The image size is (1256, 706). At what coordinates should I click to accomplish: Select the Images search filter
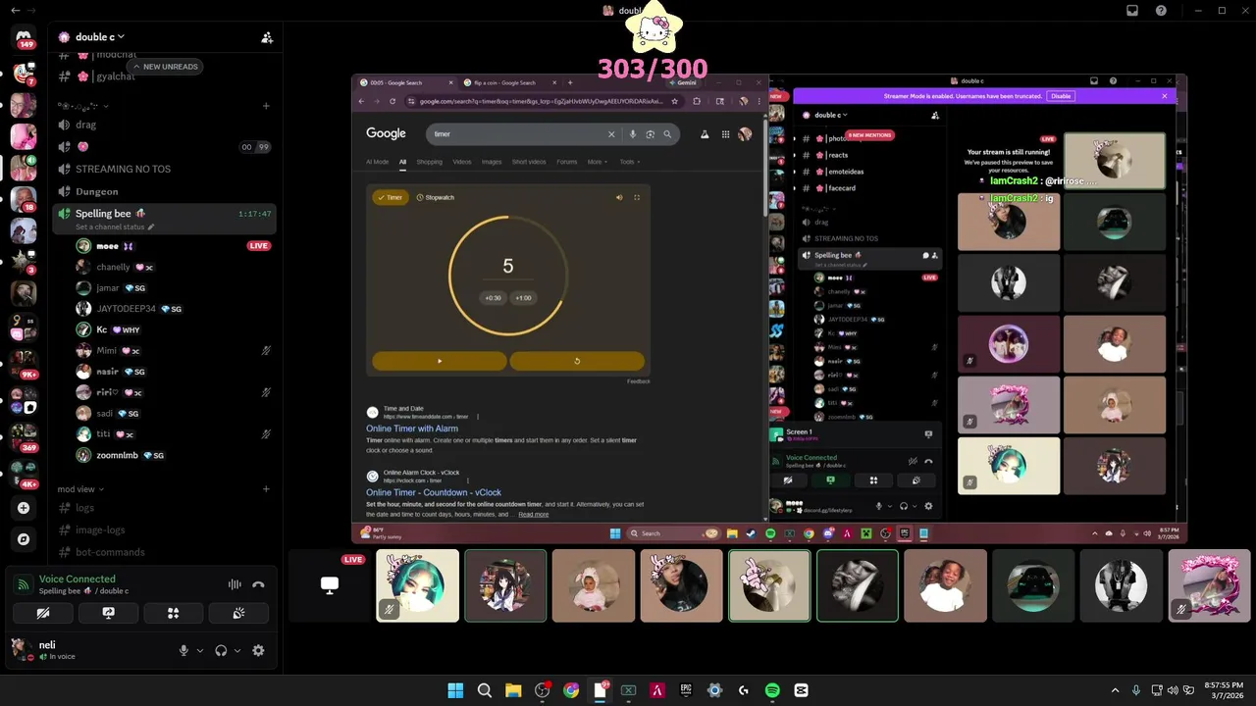[x=492, y=162]
